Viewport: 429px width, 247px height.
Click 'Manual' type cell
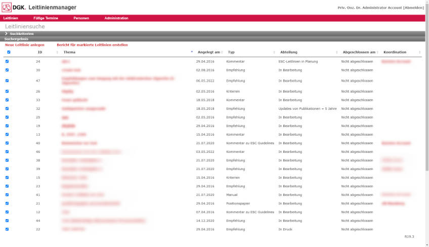coord(232,195)
